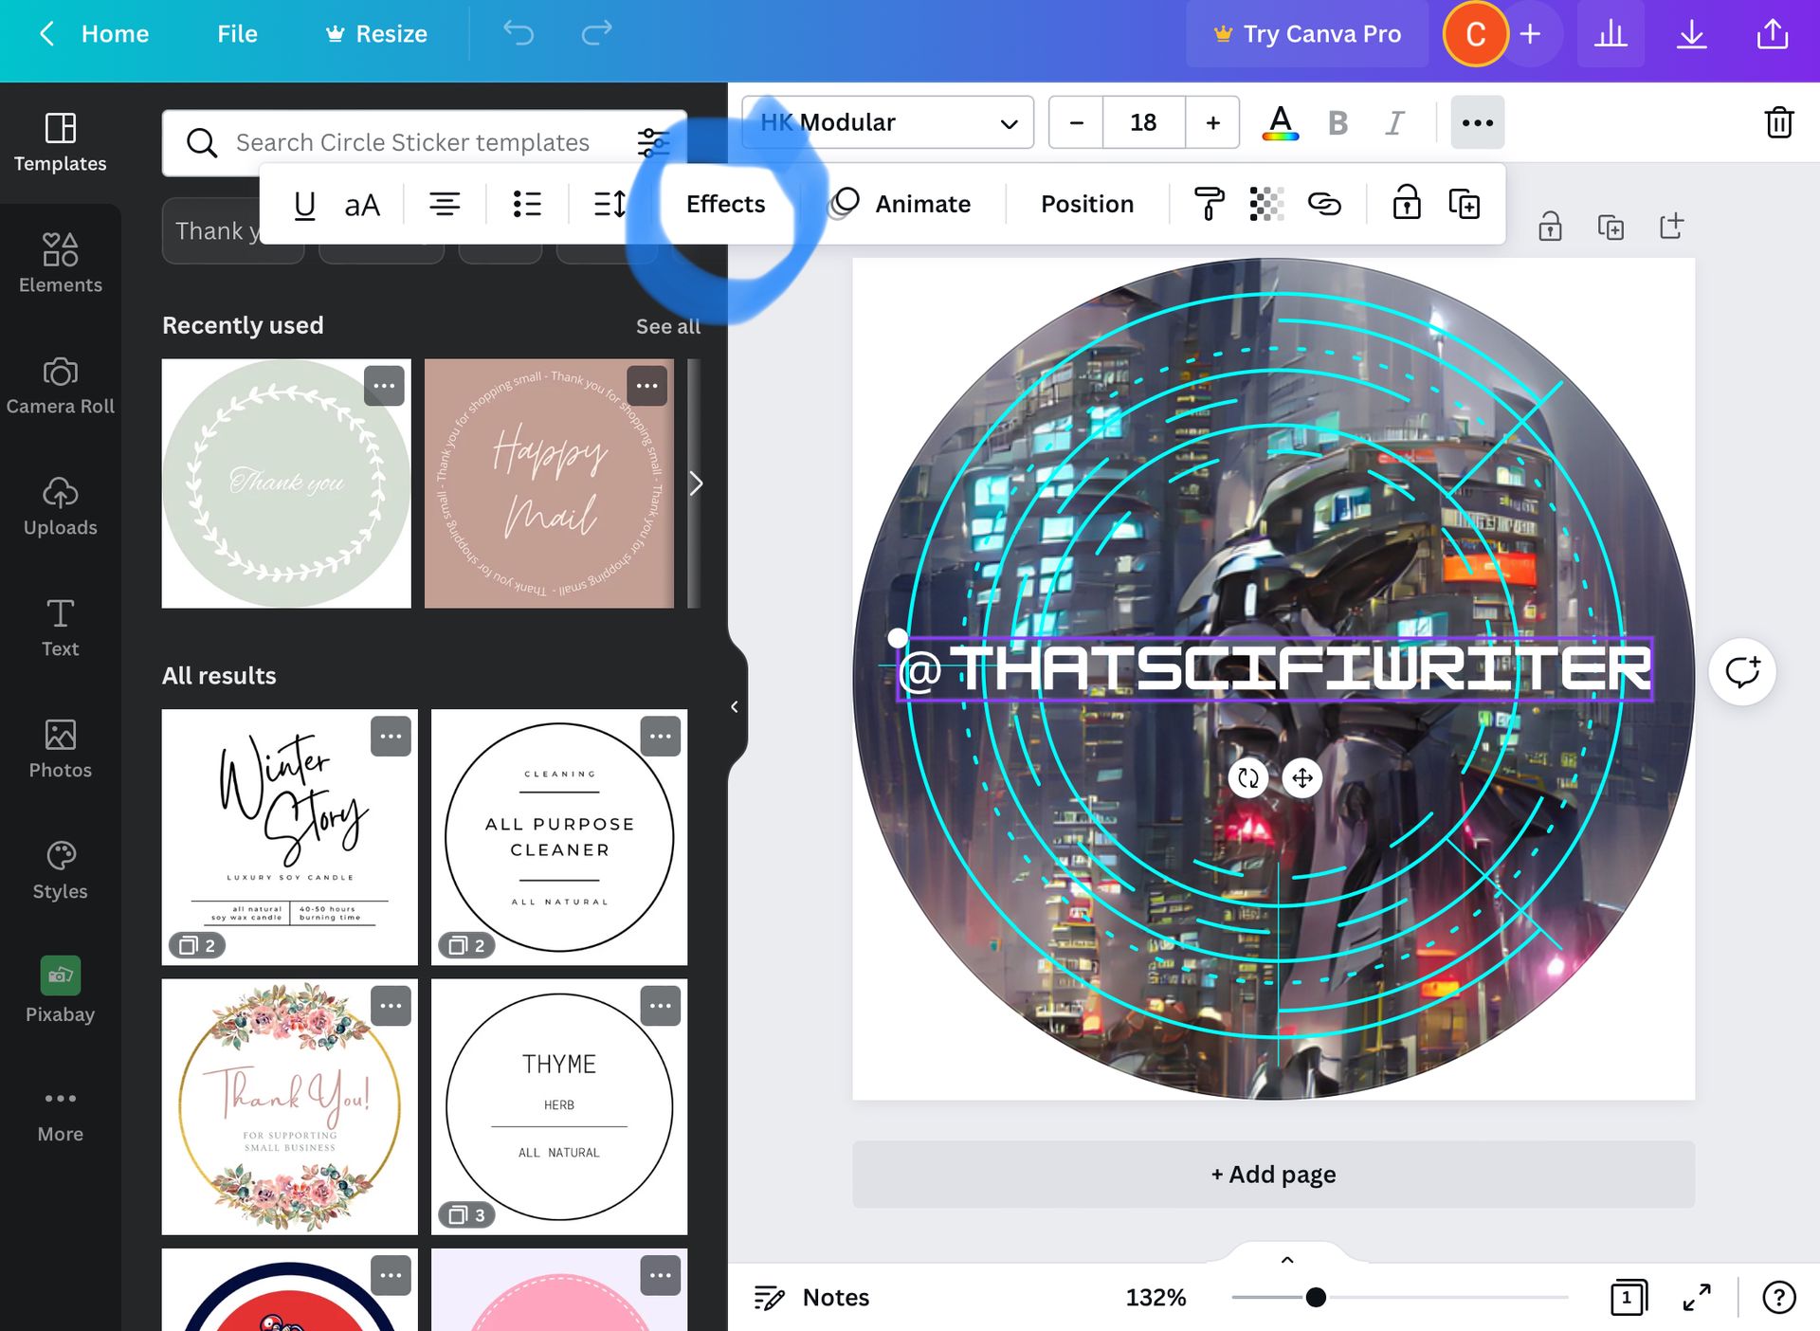
Task: Open options on All Purpose Cleaner template
Action: point(661,737)
